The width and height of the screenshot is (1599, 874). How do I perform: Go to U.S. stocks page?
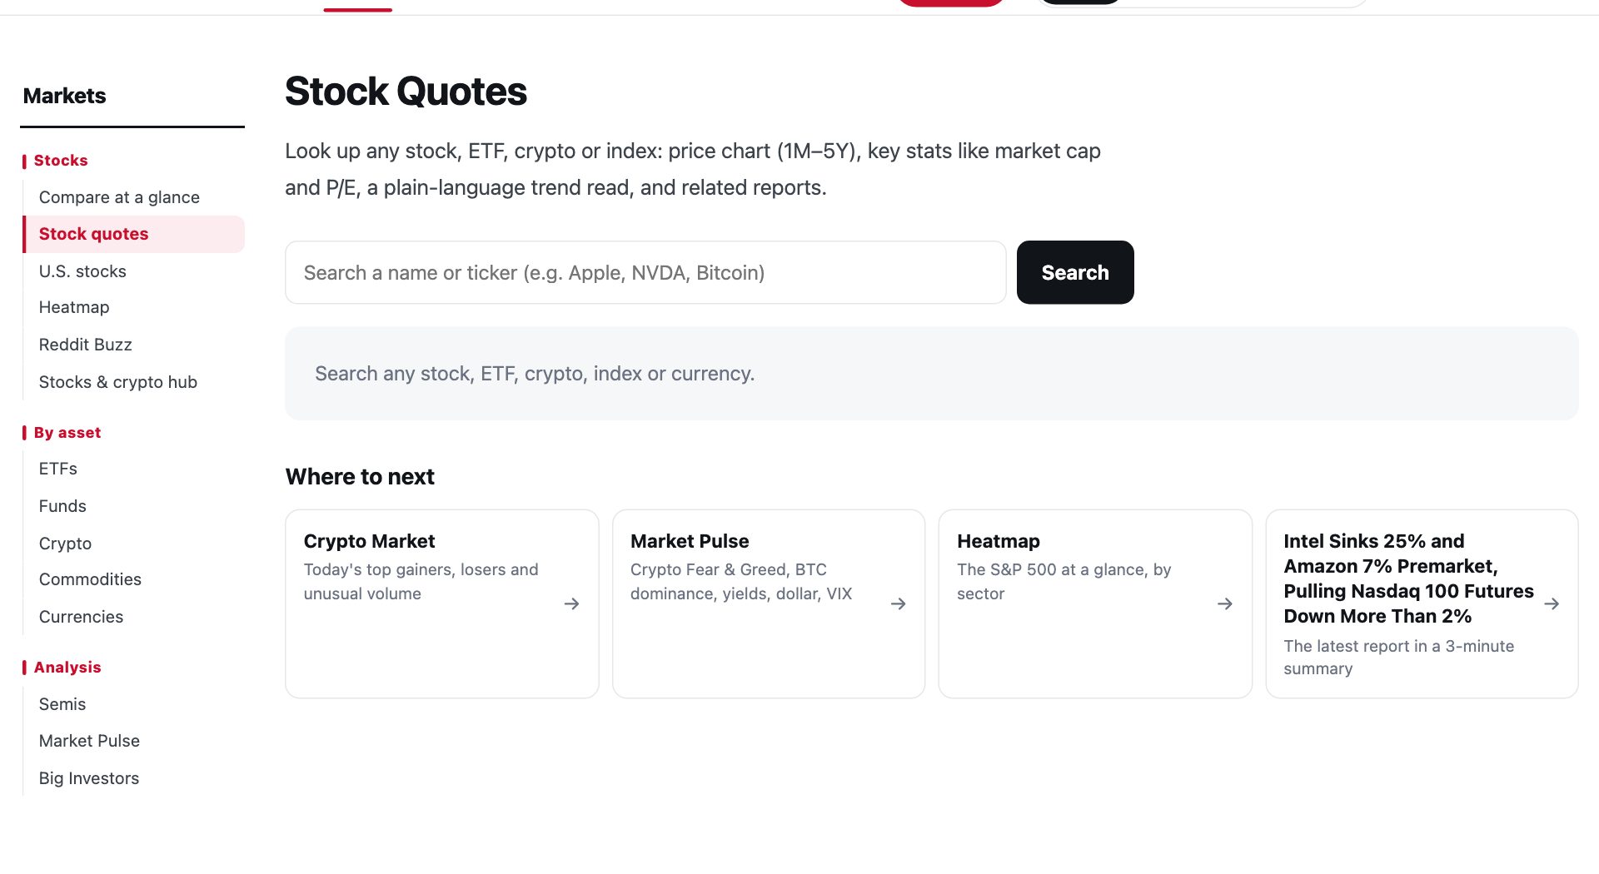point(82,271)
